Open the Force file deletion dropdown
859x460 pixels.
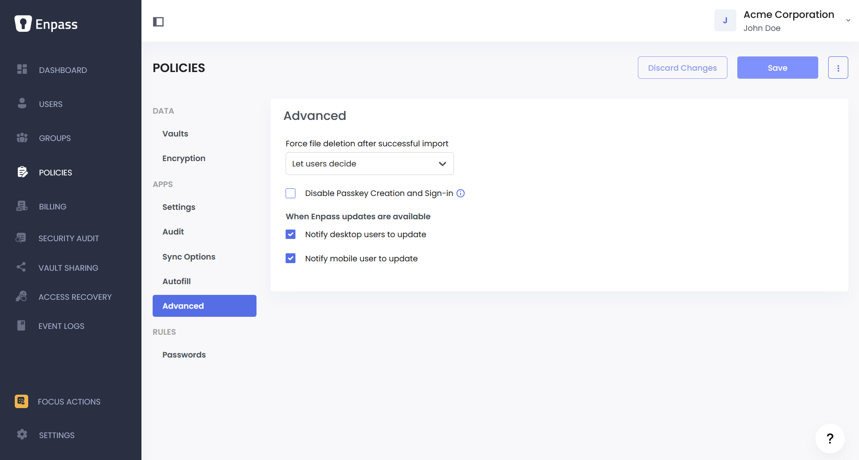coord(370,163)
